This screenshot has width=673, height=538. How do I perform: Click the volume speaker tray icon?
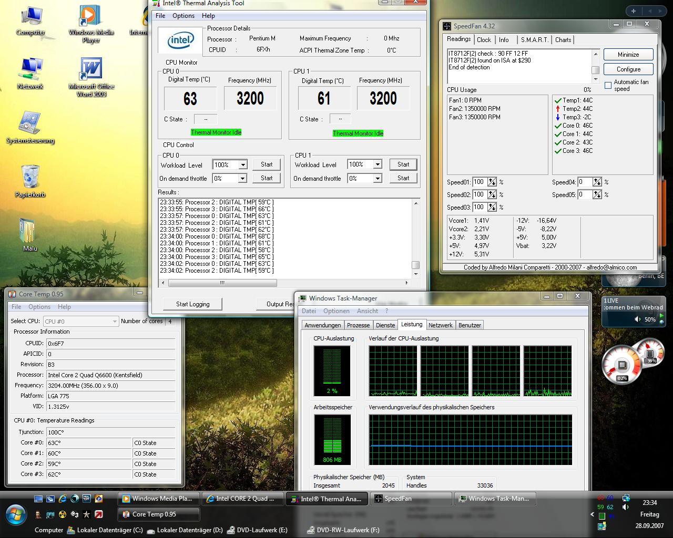[x=625, y=507]
